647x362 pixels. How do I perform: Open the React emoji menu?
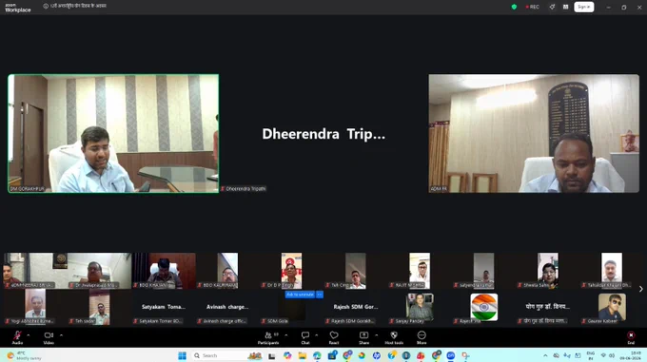[334, 337]
